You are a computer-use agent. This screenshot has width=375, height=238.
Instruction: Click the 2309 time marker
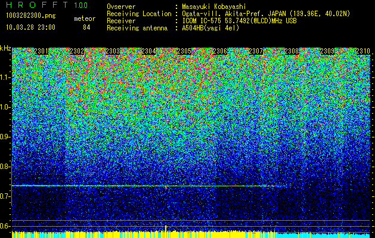[327, 51]
